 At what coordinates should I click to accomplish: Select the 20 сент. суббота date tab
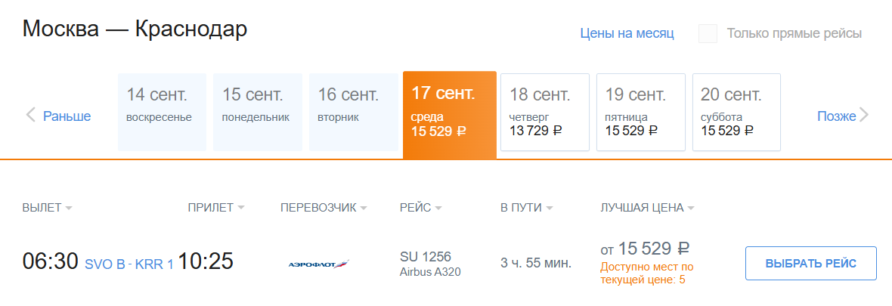pos(737,112)
